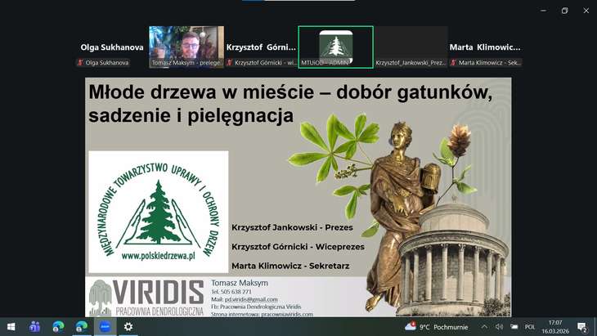Select the MTUiOD - ADMIN tile
The image size is (597, 336).
pyautogui.click(x=335, y=47)
